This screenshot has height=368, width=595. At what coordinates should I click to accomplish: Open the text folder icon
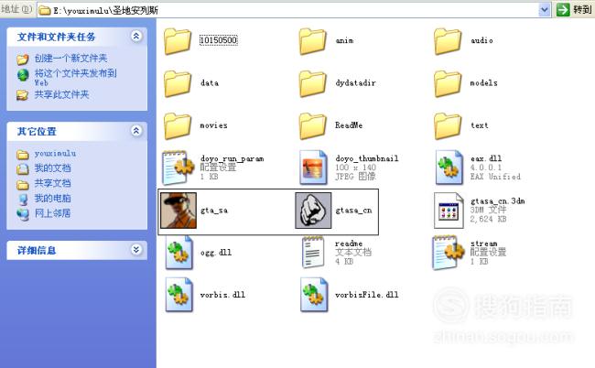point(448,126)
